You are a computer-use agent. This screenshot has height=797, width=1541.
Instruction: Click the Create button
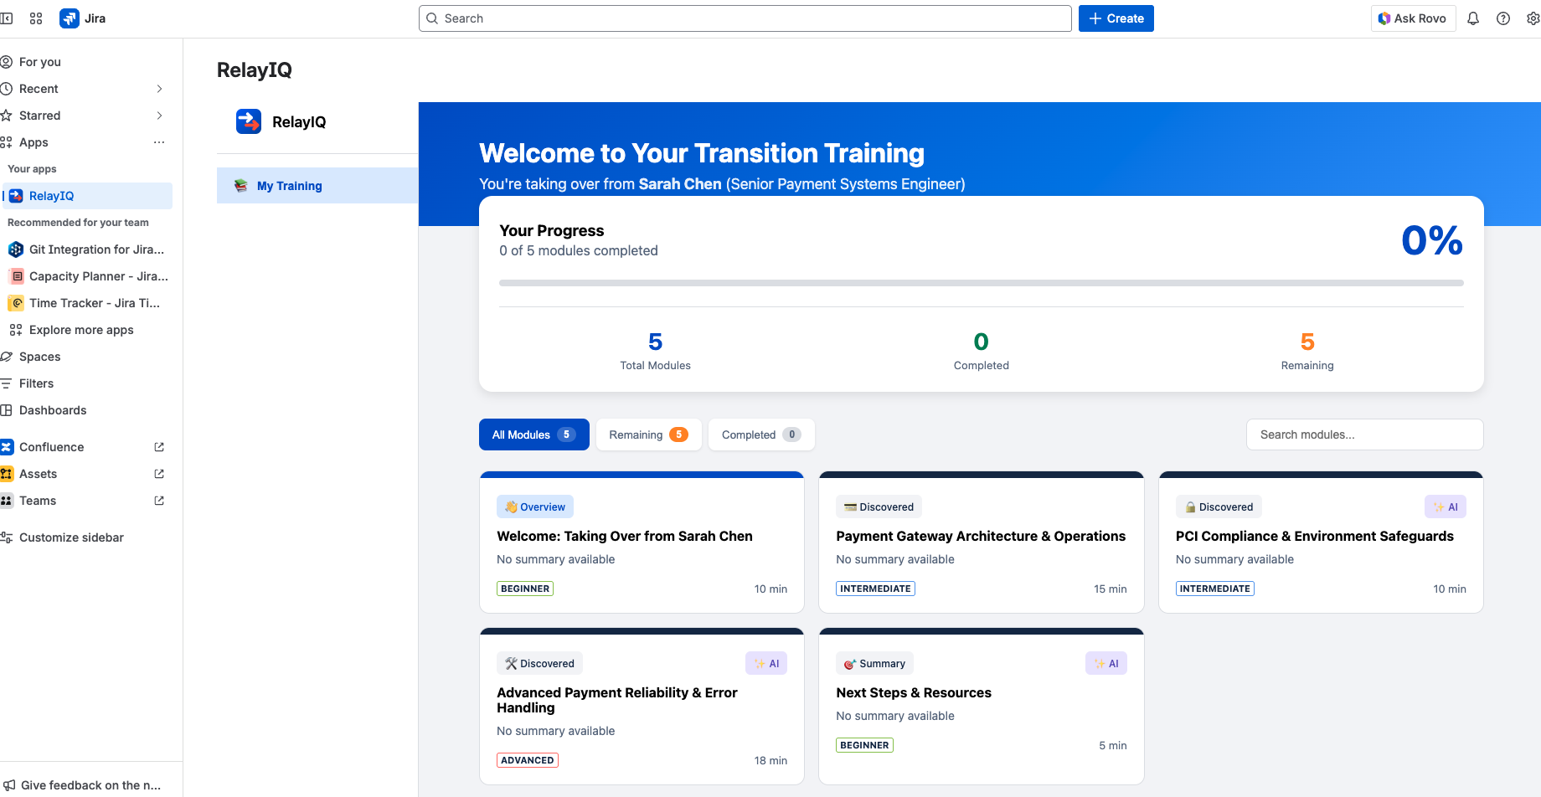tap(1116, 18)
